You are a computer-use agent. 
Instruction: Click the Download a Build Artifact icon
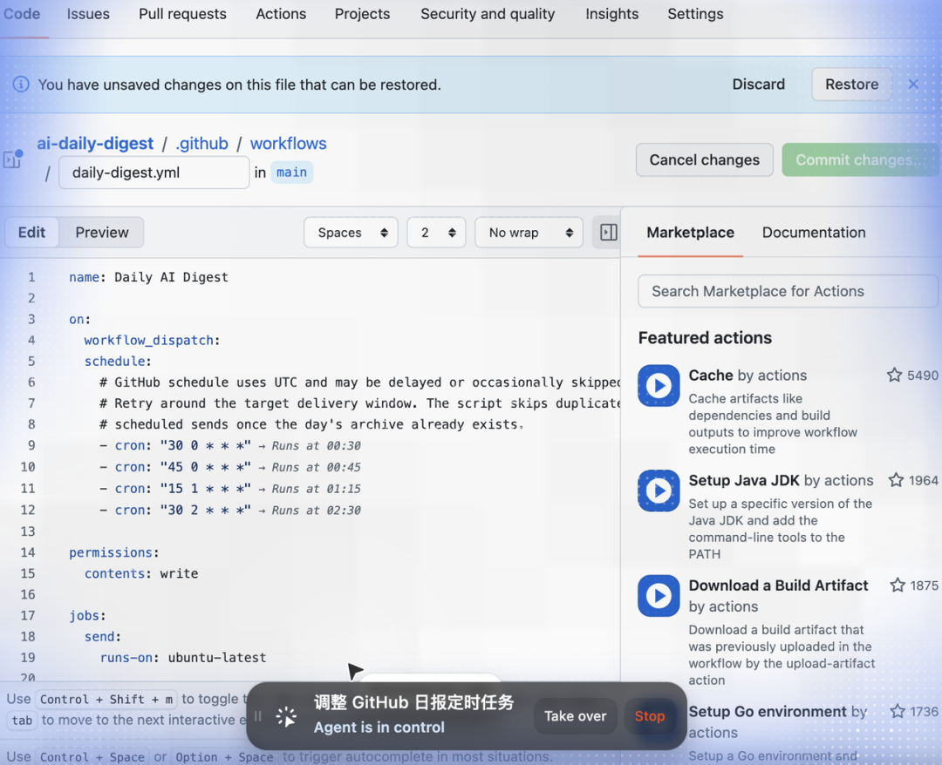coord(659,596)
